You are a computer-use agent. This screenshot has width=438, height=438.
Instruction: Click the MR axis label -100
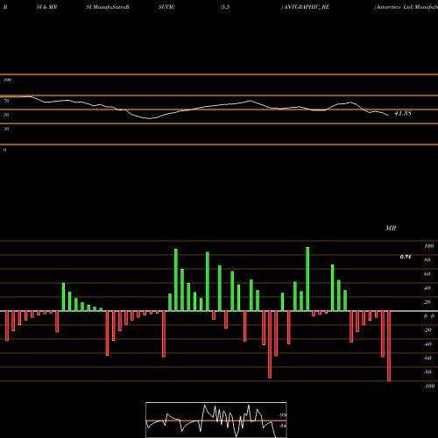[429, 386]
